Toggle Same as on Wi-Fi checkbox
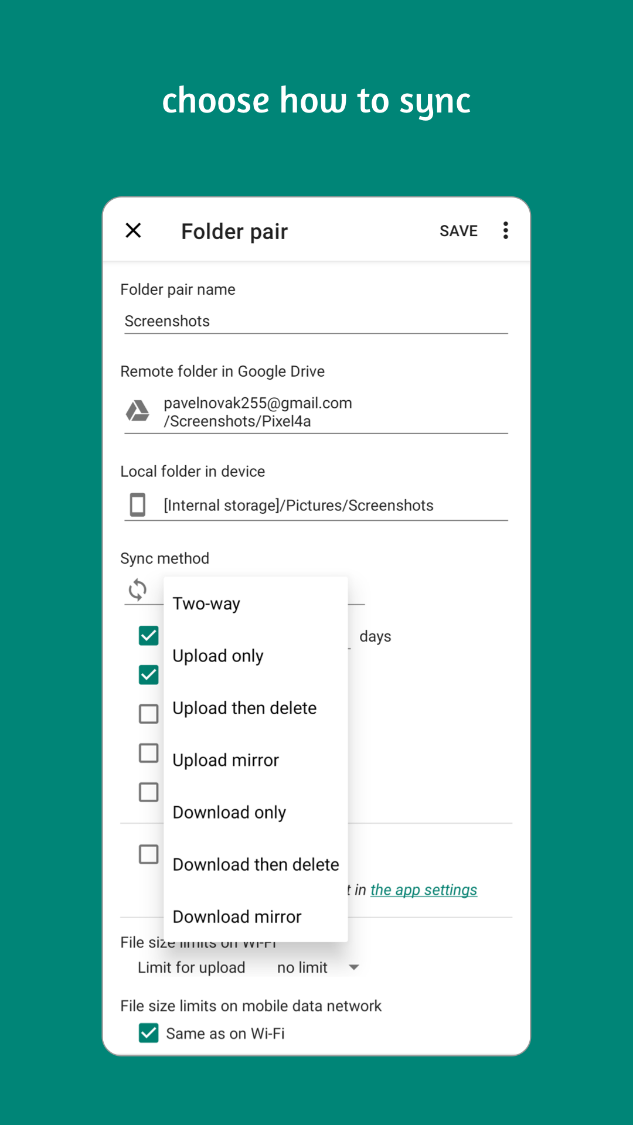This screenshot has width=633, height=1125. pos(149,1033)
